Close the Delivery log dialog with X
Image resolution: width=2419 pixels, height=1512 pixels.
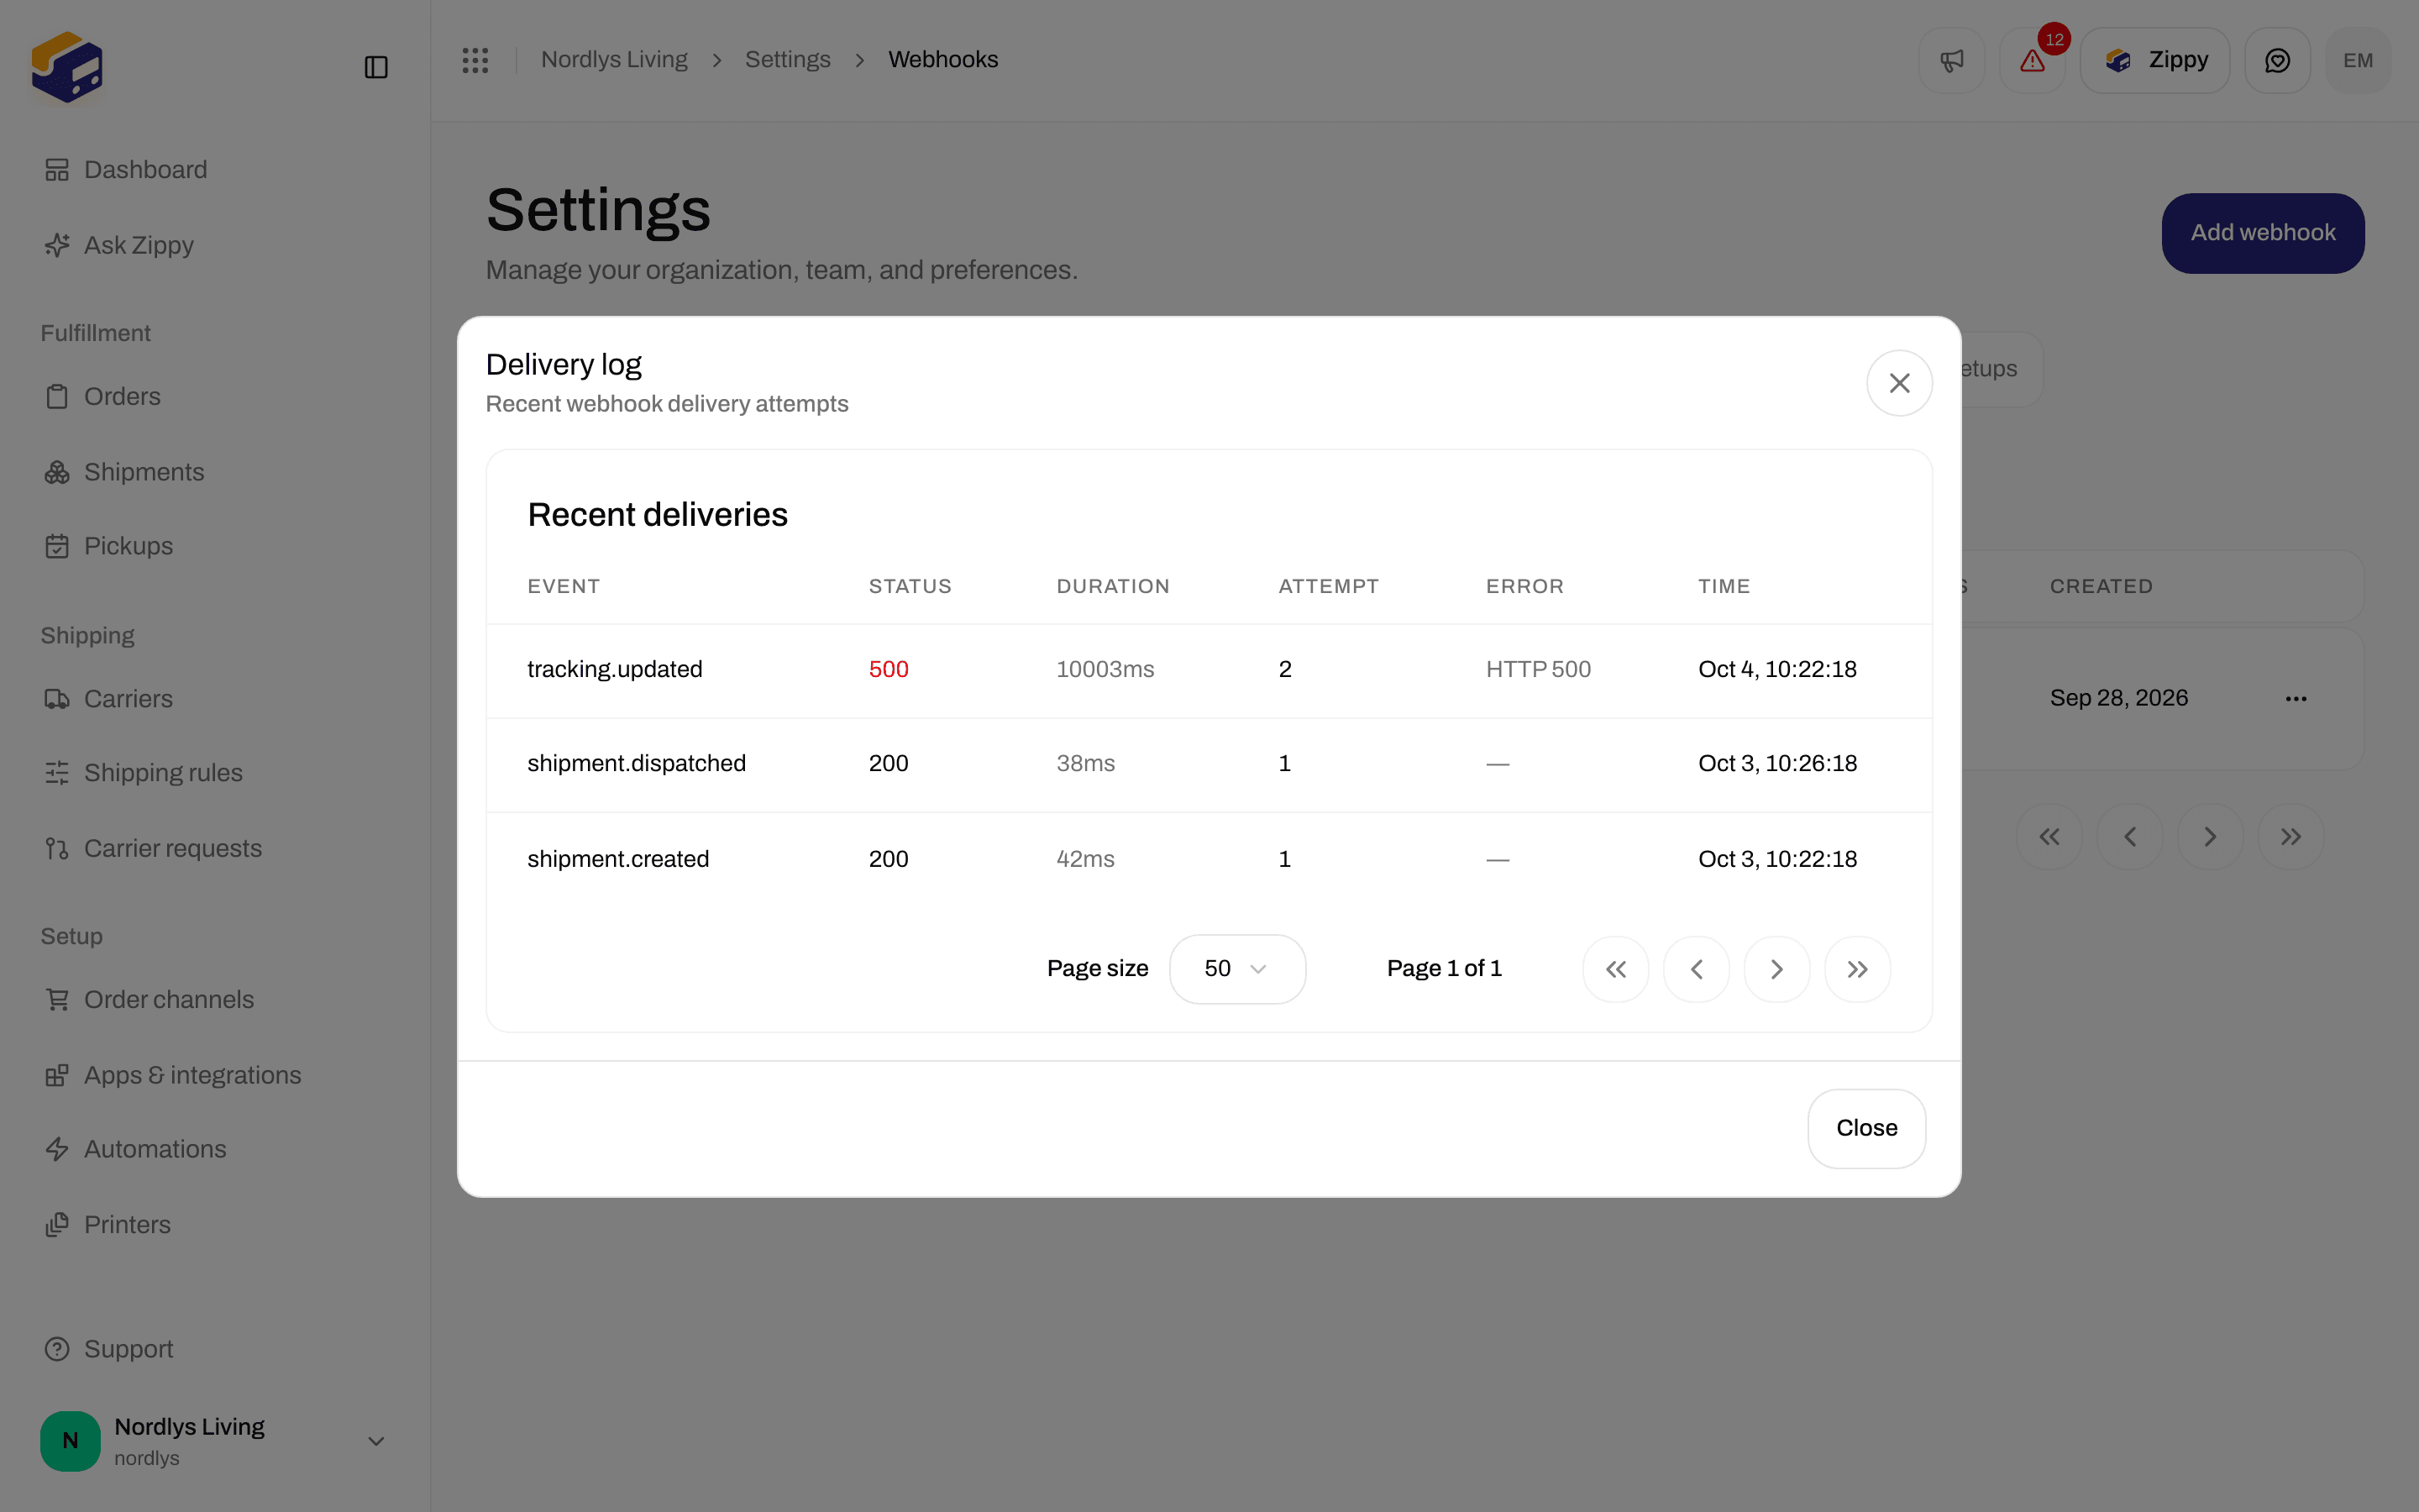[x=1899, y=383]
